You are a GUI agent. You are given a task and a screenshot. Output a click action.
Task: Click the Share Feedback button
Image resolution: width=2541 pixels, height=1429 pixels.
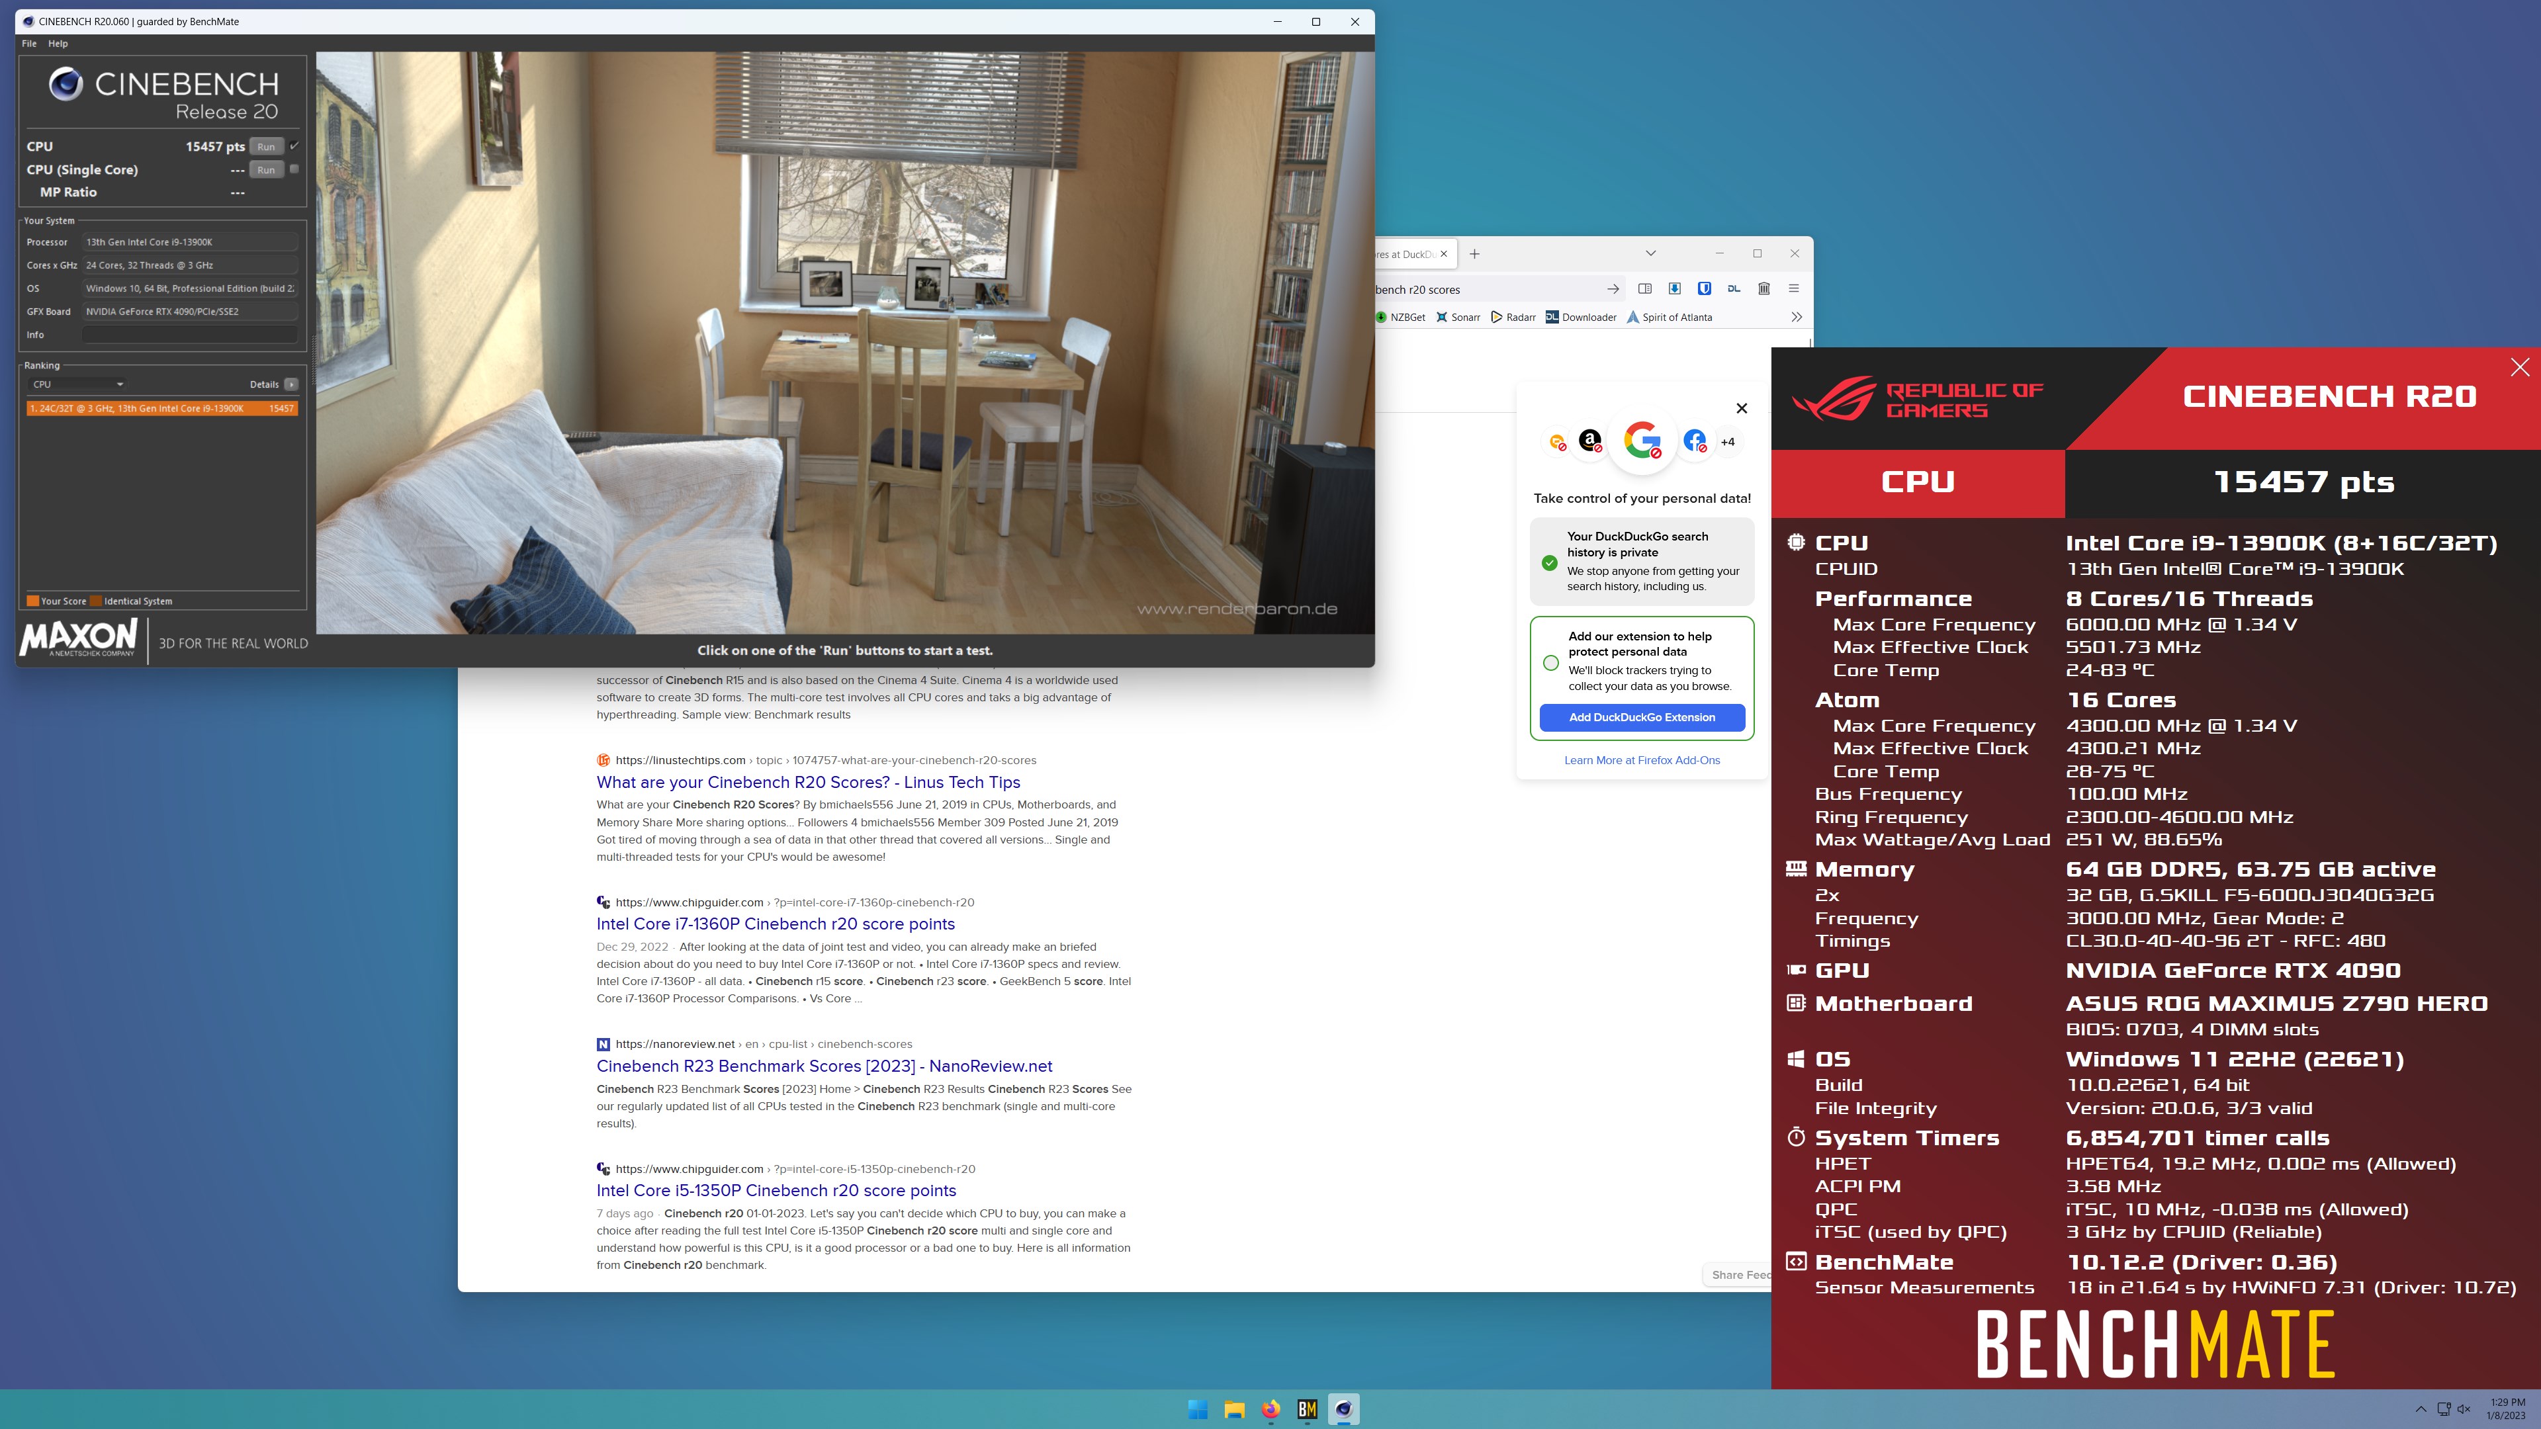(1738, 1274)
